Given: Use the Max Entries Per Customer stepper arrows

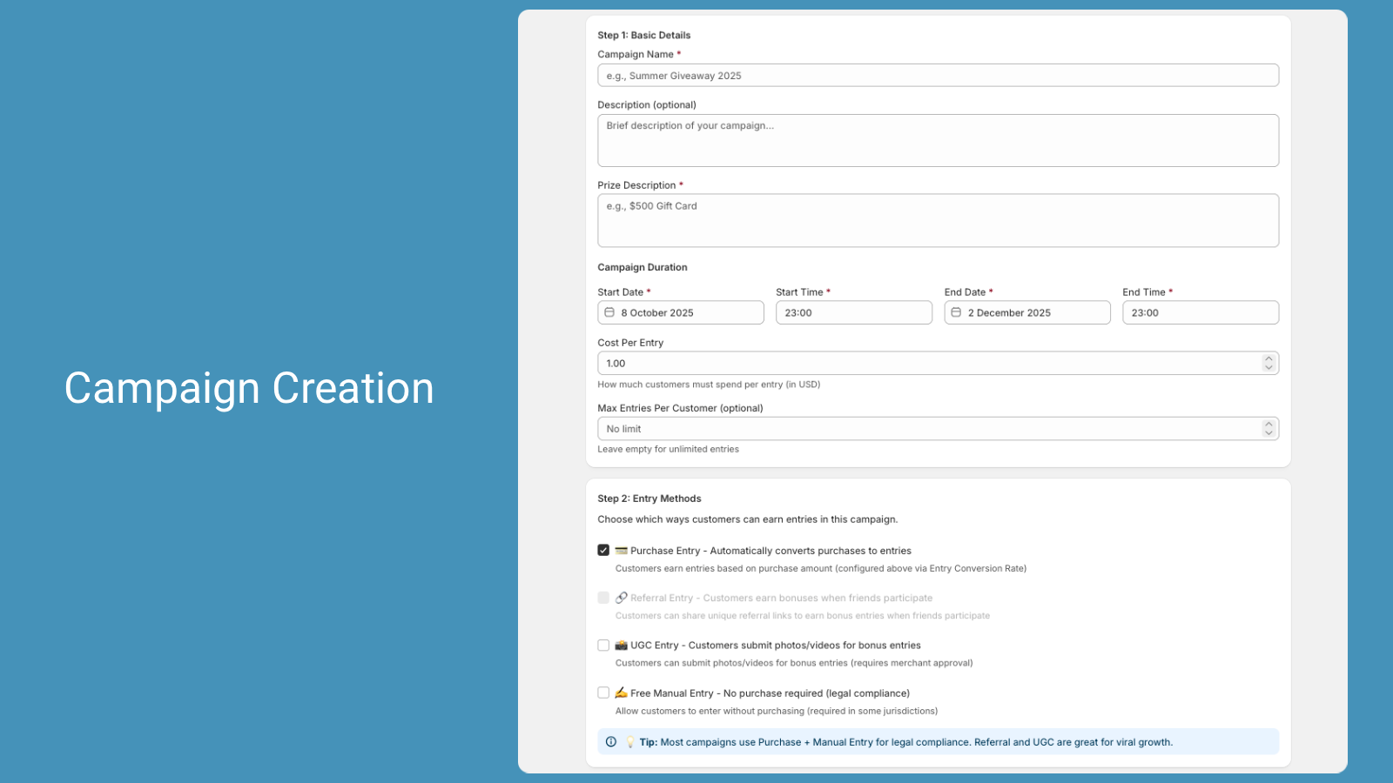Looking at the screenshot, I should pos(1269,429).
